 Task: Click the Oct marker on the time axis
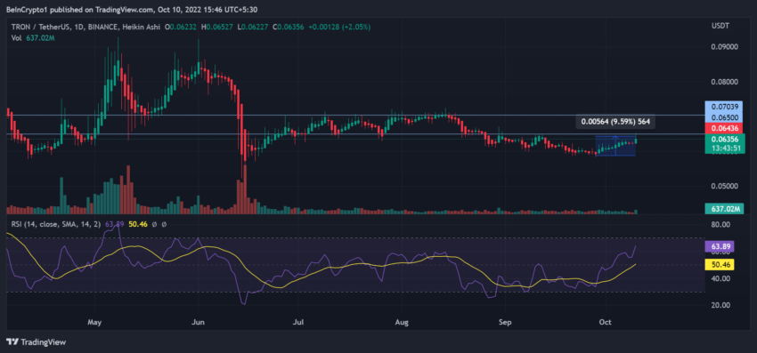click(x=604, y=322)
